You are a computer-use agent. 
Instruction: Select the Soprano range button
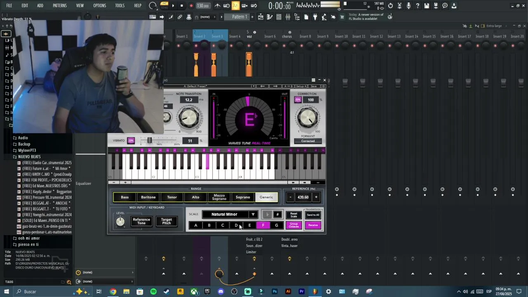coord(243,197)
